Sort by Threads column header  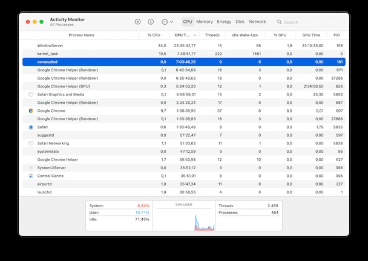pyautogui.click(x=212, y=35)
